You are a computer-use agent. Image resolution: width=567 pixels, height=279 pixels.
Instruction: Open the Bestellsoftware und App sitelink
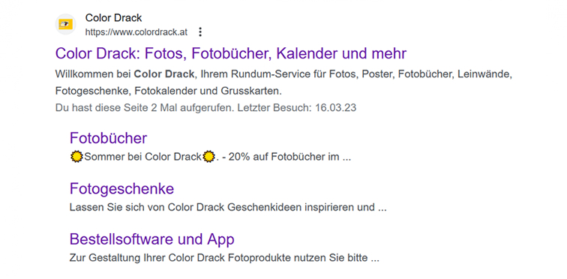click(x=151, y=239)
